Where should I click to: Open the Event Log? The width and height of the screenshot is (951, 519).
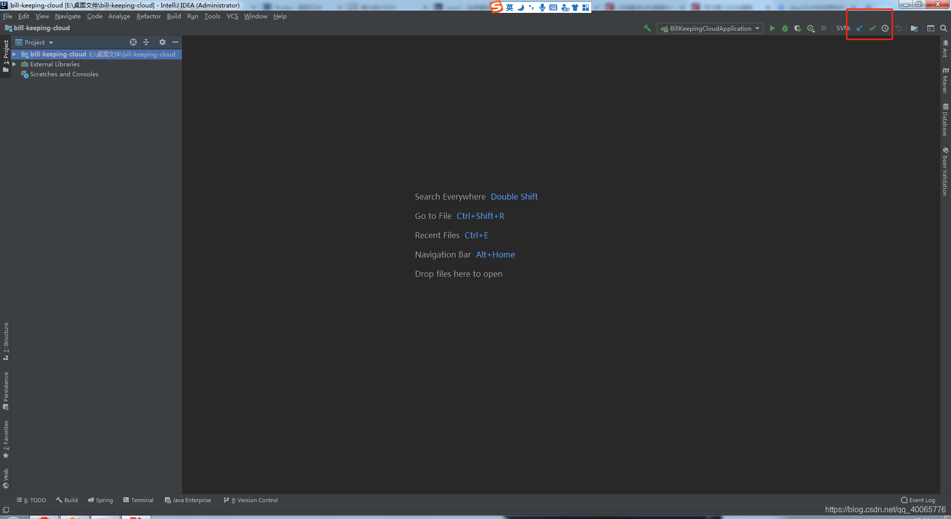point(918,500)
